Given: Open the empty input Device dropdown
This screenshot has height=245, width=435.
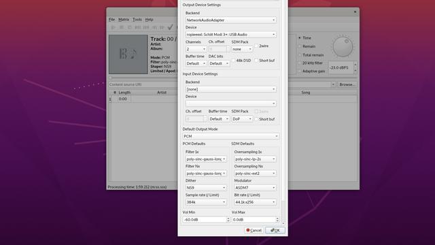Looking at the screenshot, I should (231, 103).
